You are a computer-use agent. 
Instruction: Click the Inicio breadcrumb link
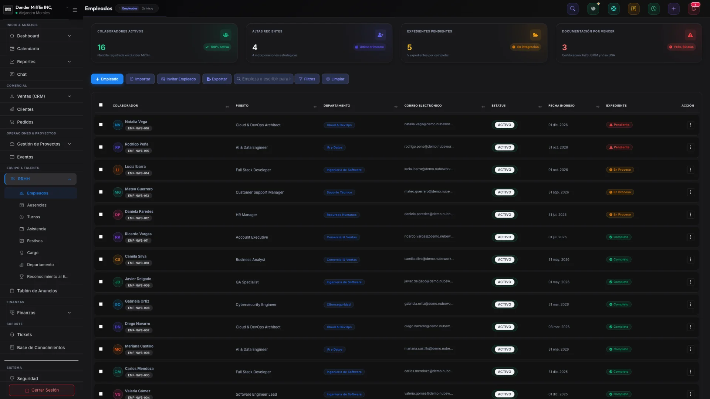[148, 8]
